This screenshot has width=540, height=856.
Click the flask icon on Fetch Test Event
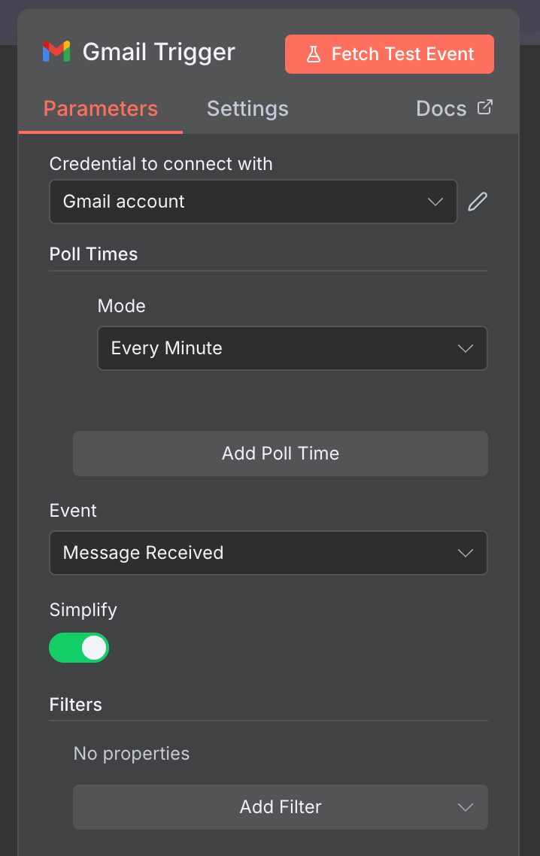[x=313, y=54]
